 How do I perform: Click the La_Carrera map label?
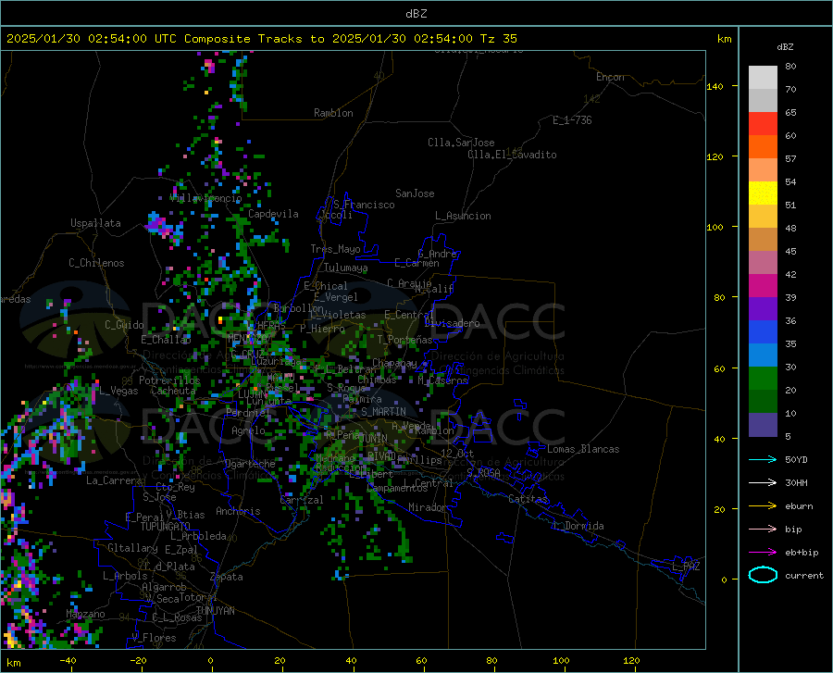click(114, 480)
